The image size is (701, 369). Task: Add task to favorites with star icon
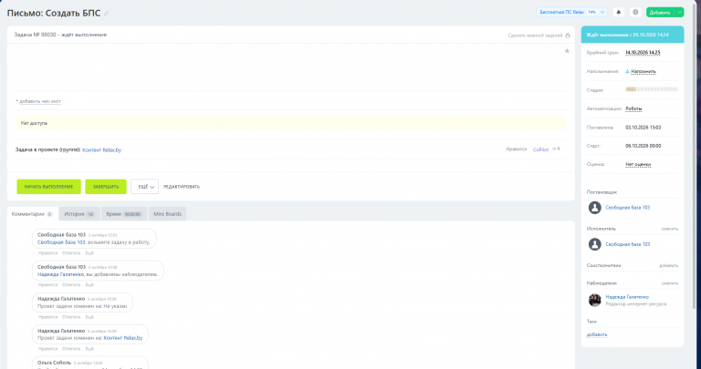[567, 51]
